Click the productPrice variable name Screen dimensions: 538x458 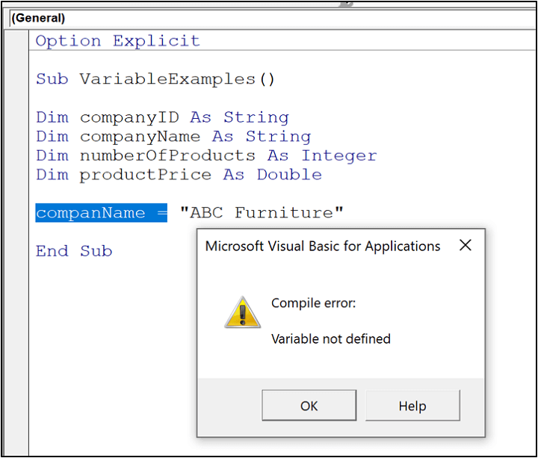(x=146, y=175)
